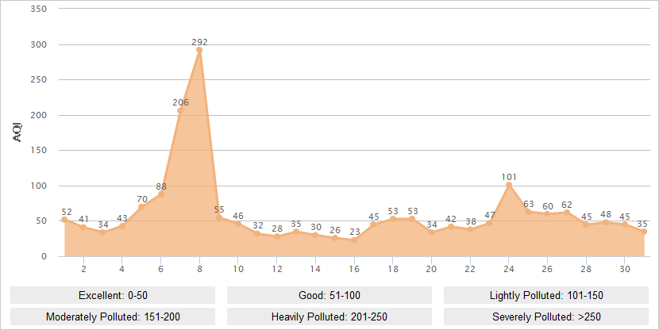The image size is (659, 330).
Task: Click the data point labeled 63
Action: coord(528,212)
